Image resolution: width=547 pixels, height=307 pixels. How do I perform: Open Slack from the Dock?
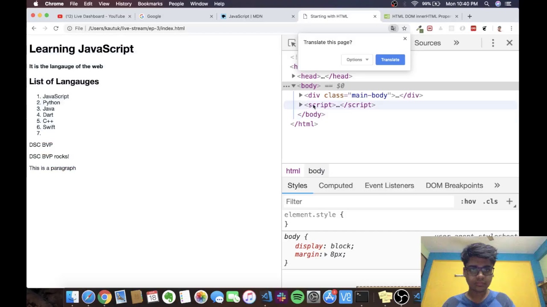coord(282,297)
